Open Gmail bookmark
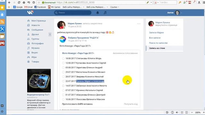 coord(29,7)
